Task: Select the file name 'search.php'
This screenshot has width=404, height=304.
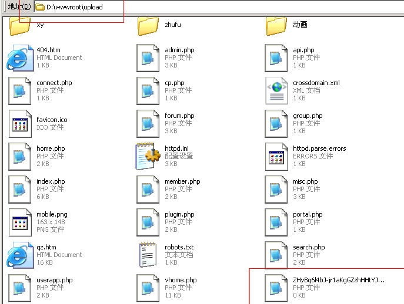Action: click(309, 247)
